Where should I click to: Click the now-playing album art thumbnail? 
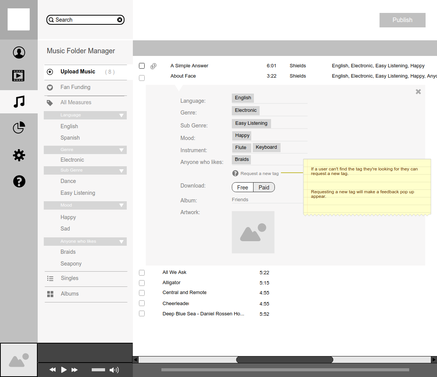pyautogui.click(x=19, y=360)
